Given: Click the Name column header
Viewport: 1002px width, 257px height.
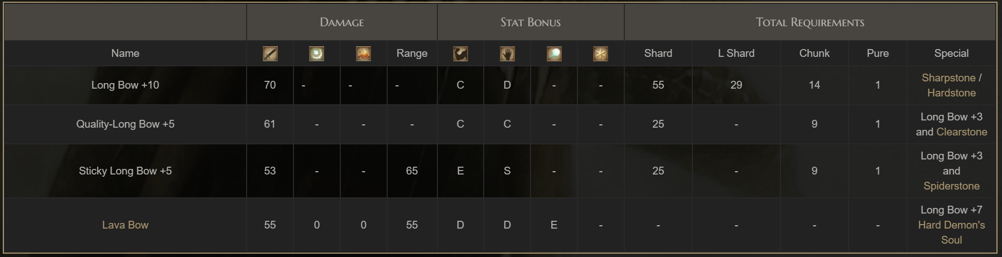Looking at the screenshot, I should [x=125, y=54].
